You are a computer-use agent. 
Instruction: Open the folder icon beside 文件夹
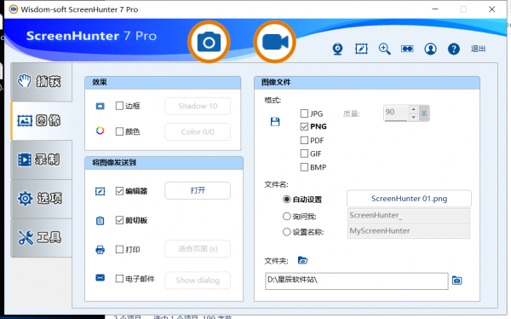click(x=302, y=260)
